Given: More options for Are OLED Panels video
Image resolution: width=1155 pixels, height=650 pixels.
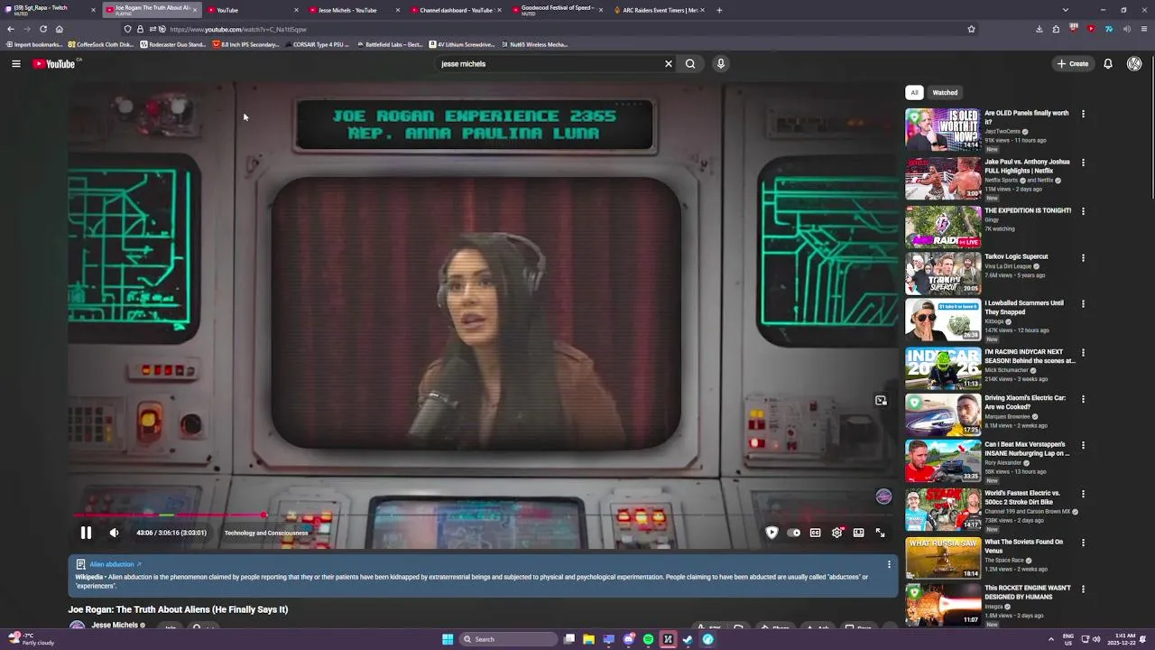Looking at the screenshot, I should tap(1083, 114).
